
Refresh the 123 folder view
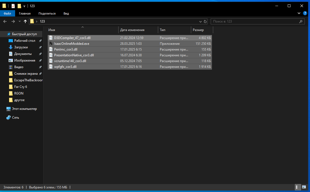(x=205, y=21)
